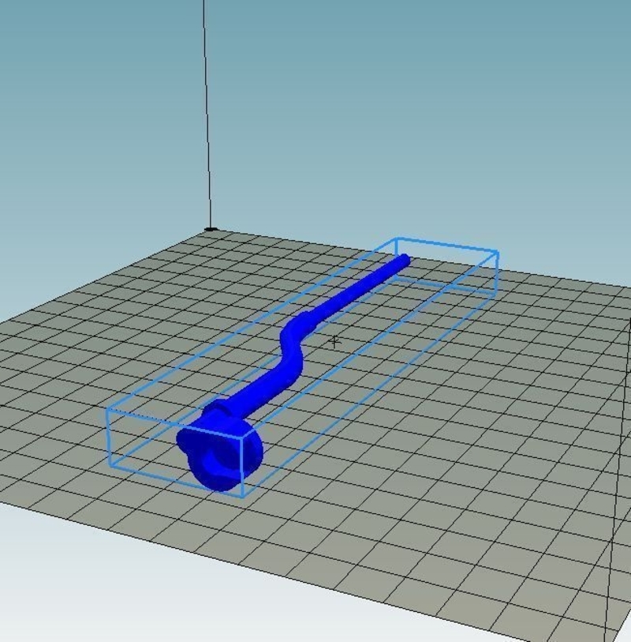Click the bounding box's near left top corner
This screenshot has width=631, height=642.
108,409
